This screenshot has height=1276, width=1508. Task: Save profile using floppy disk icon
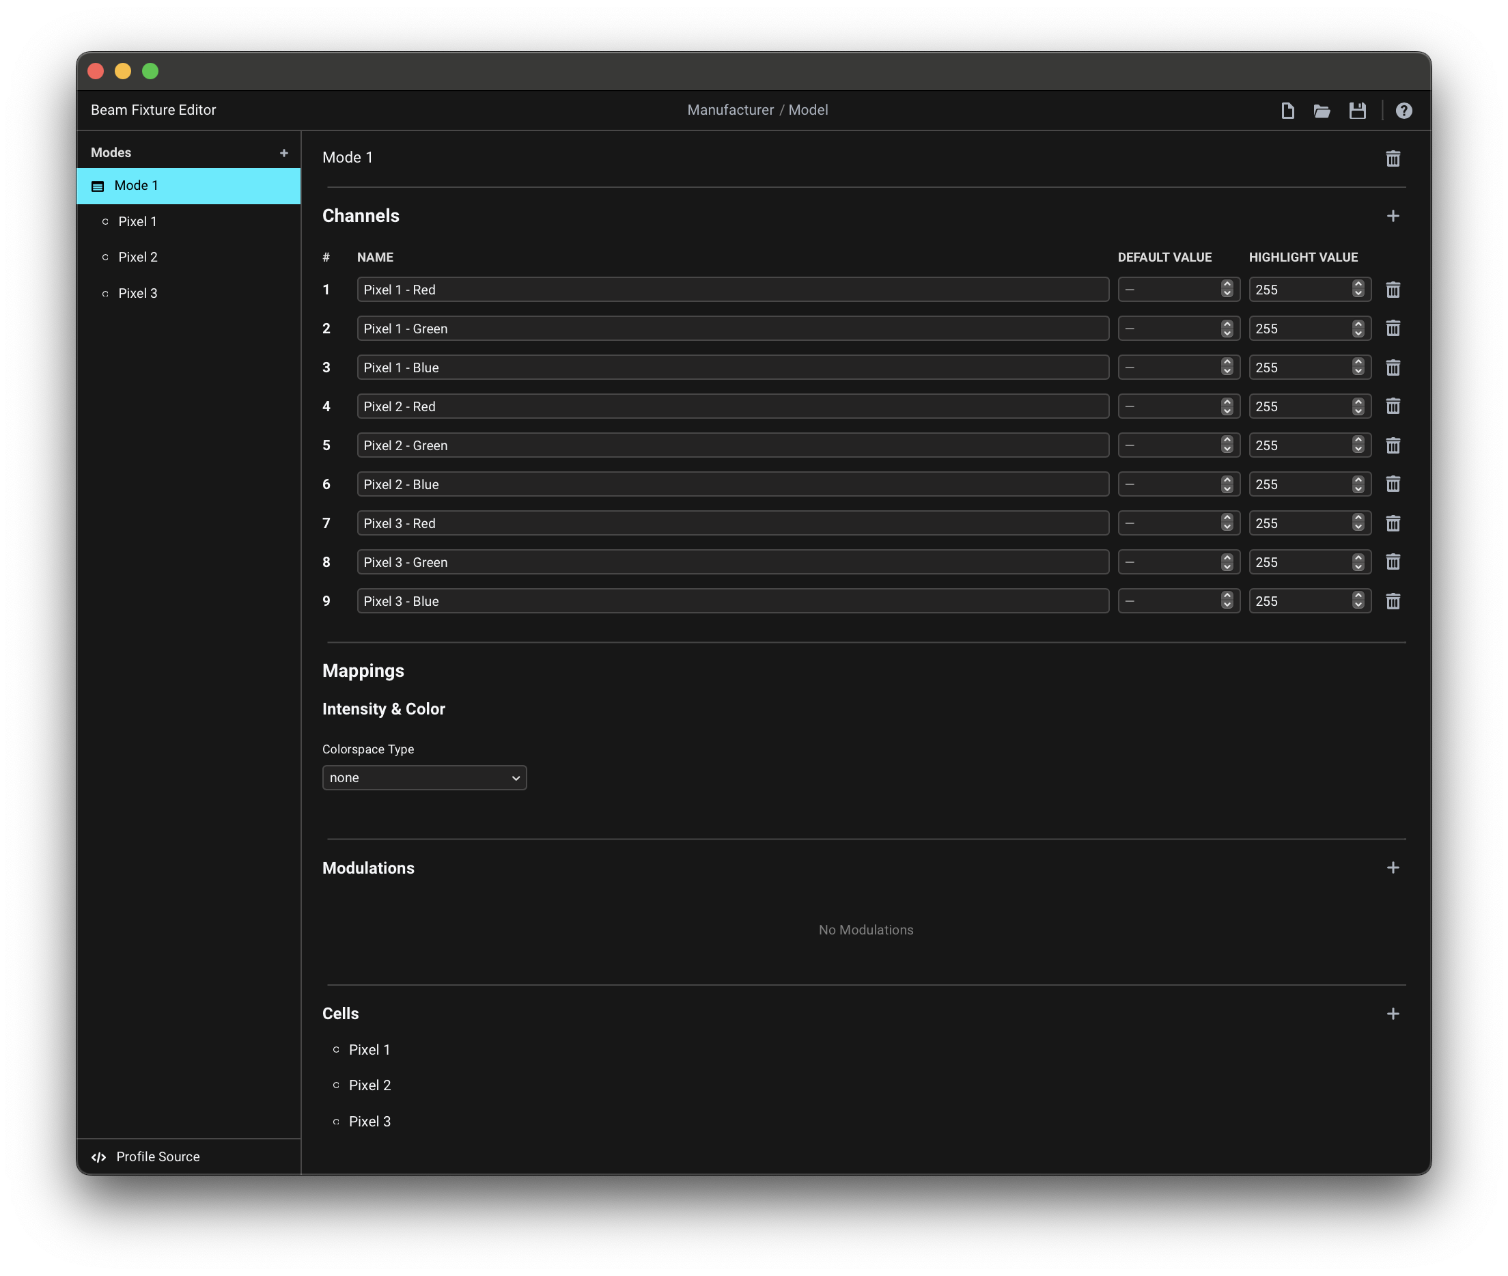coord(1358,111)
